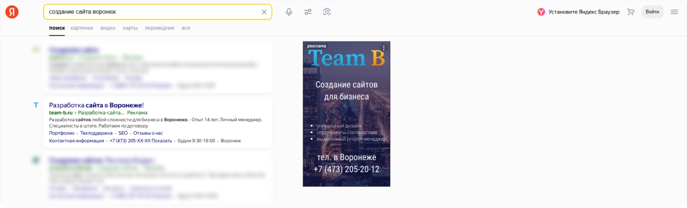This screenshot has width=687, height=208.
Task: Switch to the карты tab
Action: coord(130,28)
